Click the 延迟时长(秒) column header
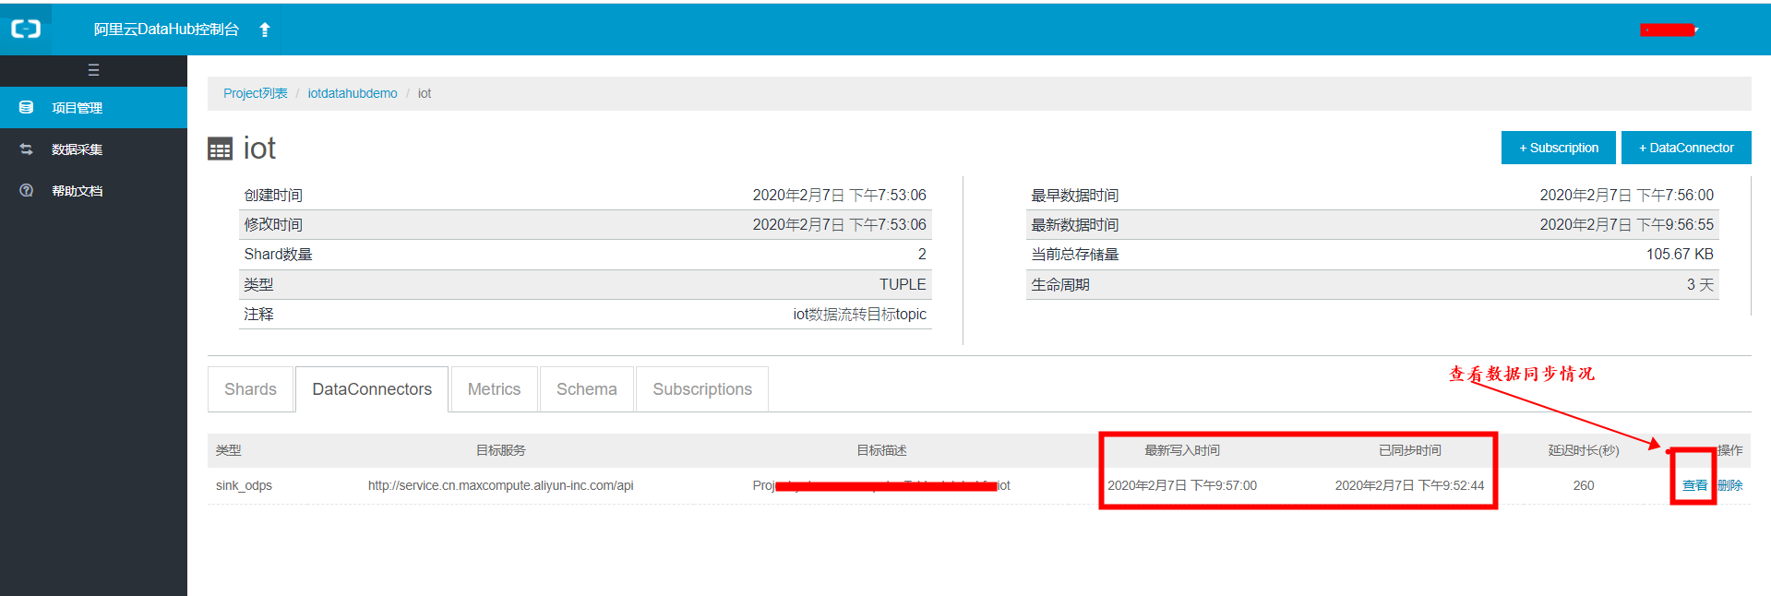 click(x=1584, y=450)
